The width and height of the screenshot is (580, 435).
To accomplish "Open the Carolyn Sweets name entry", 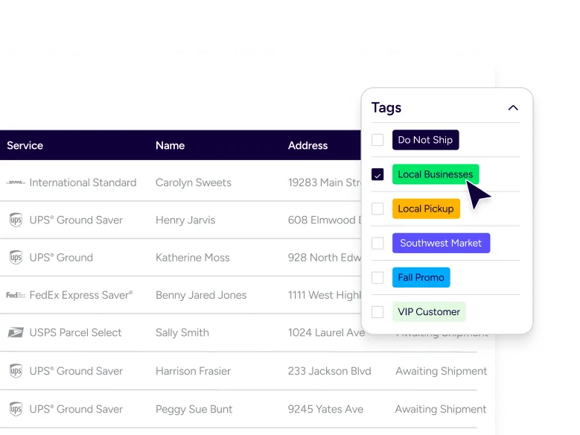I will pos(193,182).
